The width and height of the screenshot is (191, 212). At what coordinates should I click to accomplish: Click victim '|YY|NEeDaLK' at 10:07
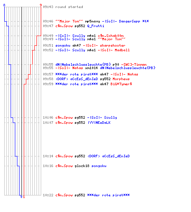click(x=99, y=123)
